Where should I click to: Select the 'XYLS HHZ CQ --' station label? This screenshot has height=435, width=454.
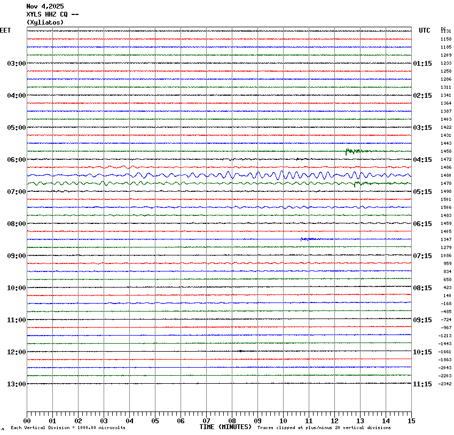(52, 14)
